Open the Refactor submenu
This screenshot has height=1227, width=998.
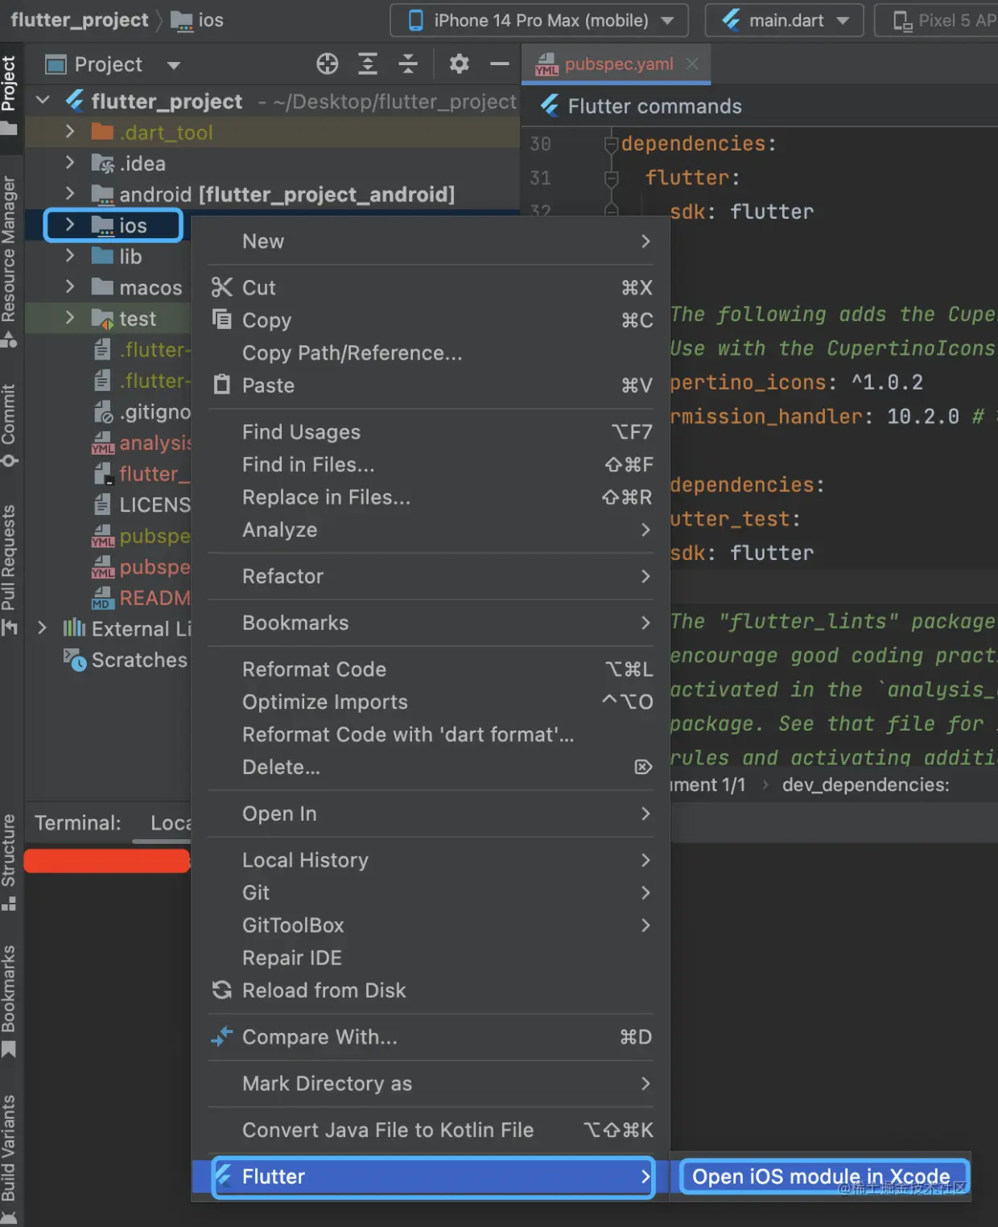point(431,576)
